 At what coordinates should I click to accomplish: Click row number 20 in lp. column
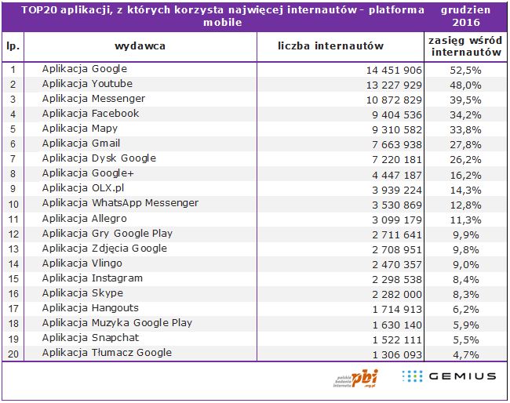point(13,354)
